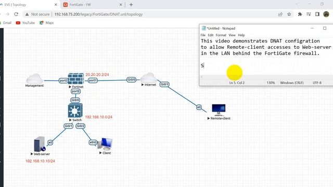
Task: Open Notepad Help menu
Action: [241, 35]
